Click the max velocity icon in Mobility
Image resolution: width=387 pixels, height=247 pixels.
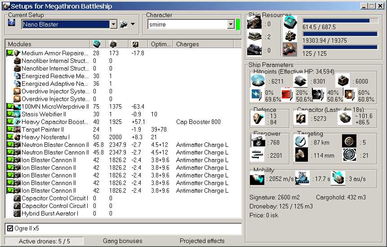coord(257,178)
